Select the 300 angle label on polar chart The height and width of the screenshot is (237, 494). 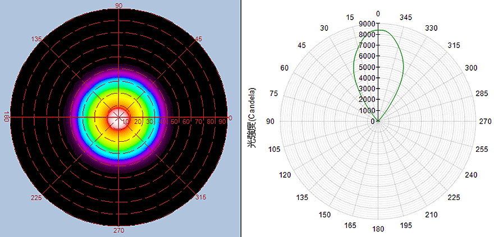coord(471,68)
